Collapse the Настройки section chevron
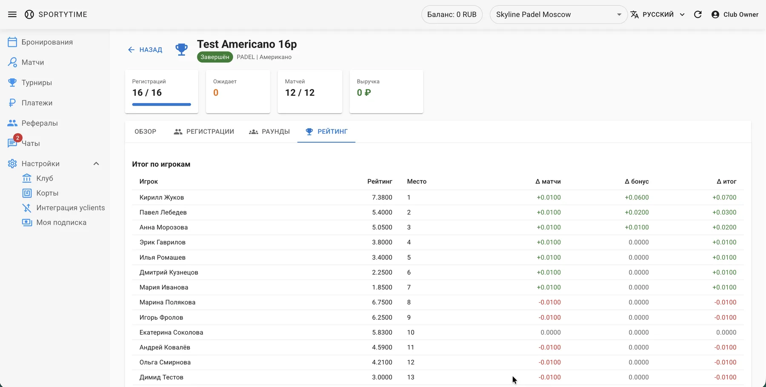766x387 pixels. [96, 164]
